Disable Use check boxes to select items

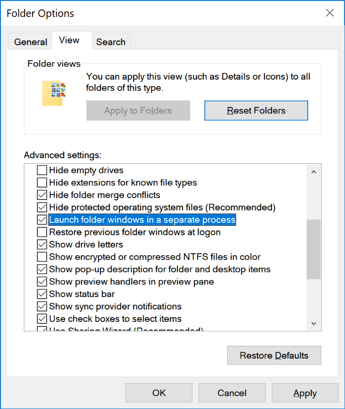click(x=42, y=318)
